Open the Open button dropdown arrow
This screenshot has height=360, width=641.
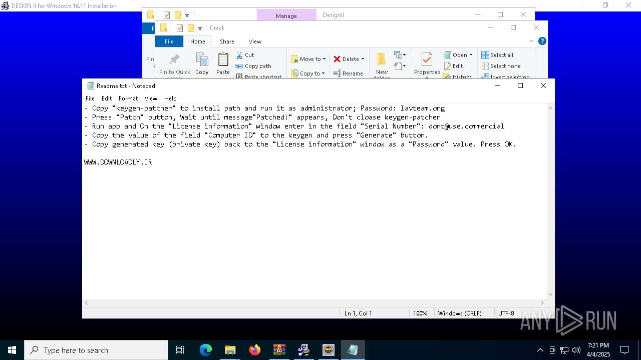point(471,55)
